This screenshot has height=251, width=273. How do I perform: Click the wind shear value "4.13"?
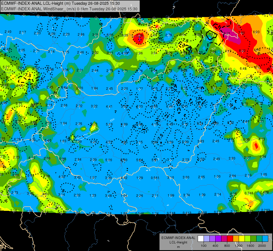click(262, 139)
